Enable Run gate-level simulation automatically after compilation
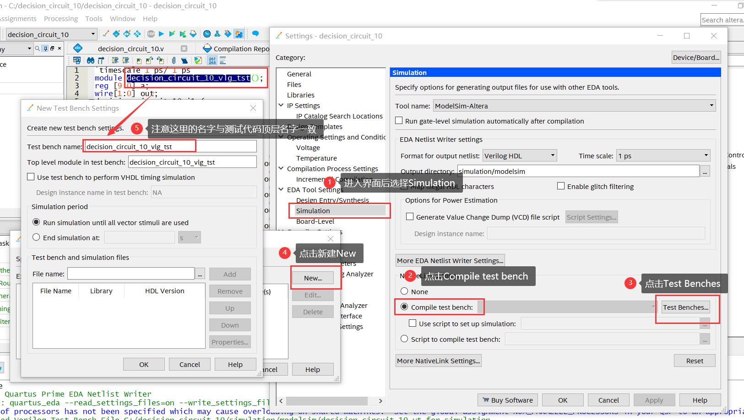The width and height of the screenshot is (744, 420). (x=399, y=121)
